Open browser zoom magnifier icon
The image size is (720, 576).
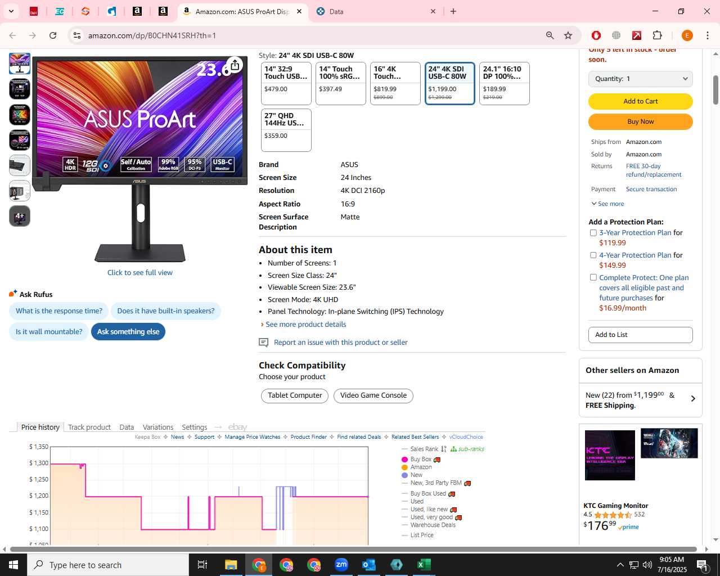pyautogui.click(x=550, y=35)
